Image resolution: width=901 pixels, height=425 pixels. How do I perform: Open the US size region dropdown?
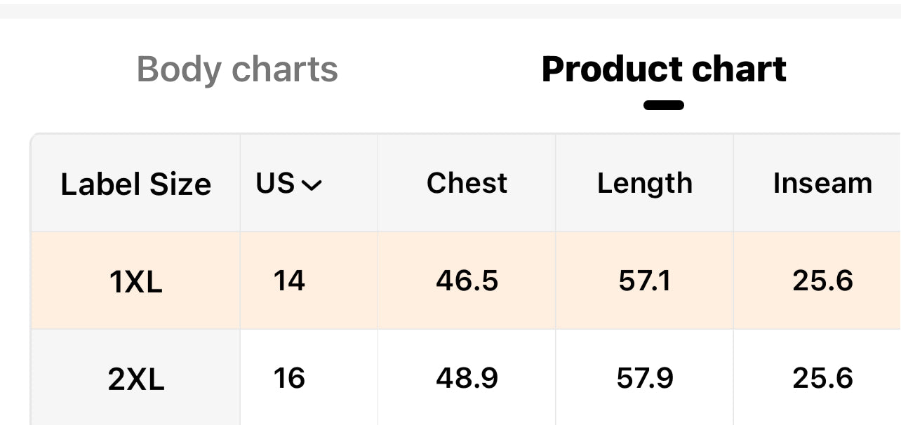pos(288,184)
